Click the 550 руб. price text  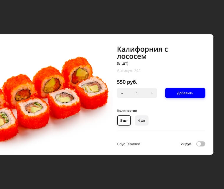(x=127, y=82)
